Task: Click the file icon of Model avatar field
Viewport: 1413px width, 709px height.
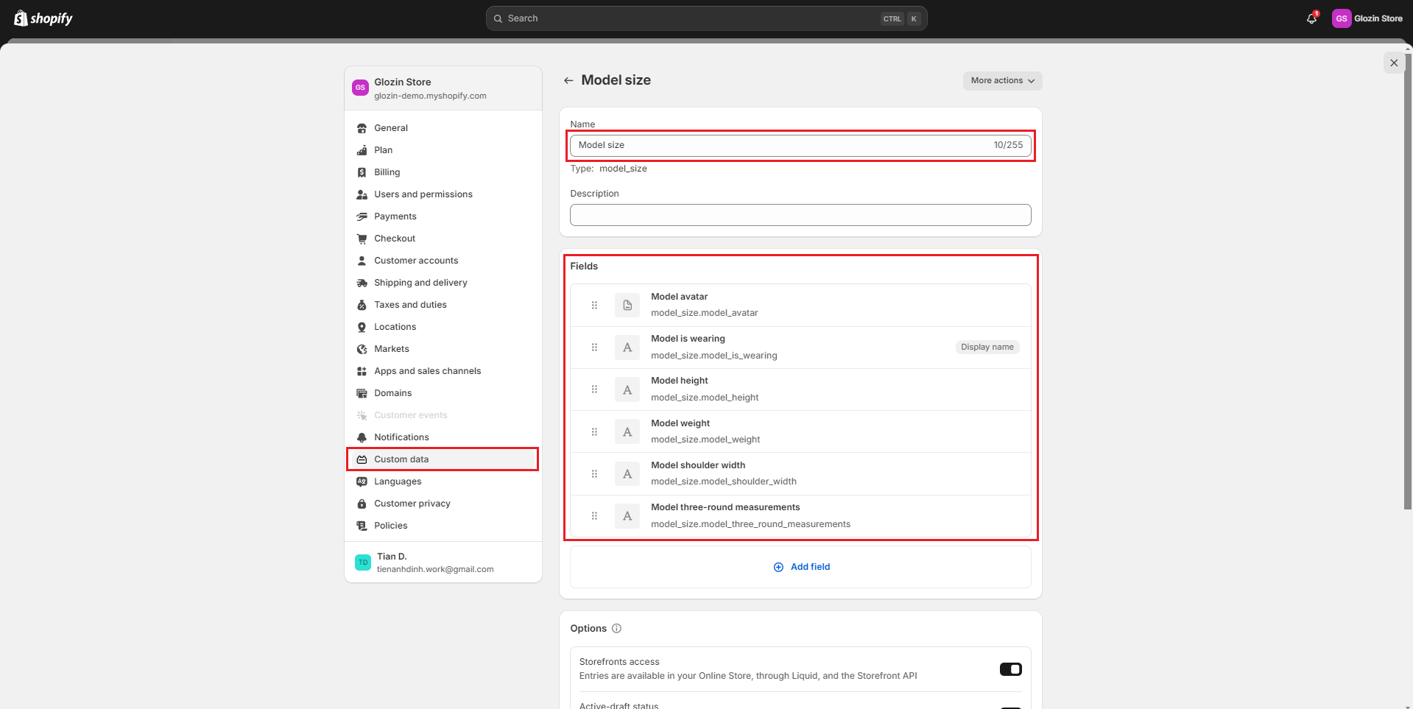Action: point(627,305)
